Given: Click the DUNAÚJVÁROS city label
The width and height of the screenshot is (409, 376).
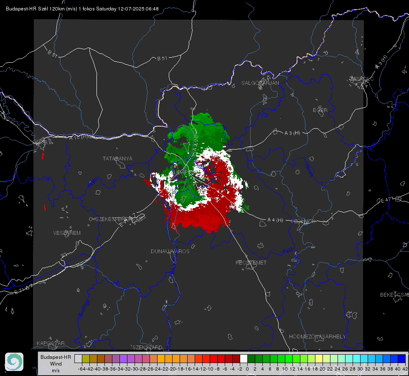Looking at the screenshot, I should point(170,251).
